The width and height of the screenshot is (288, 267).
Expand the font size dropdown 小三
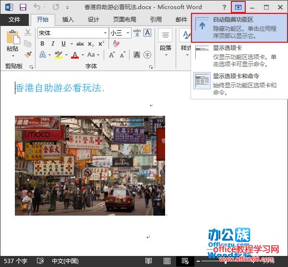click(128, 33)
